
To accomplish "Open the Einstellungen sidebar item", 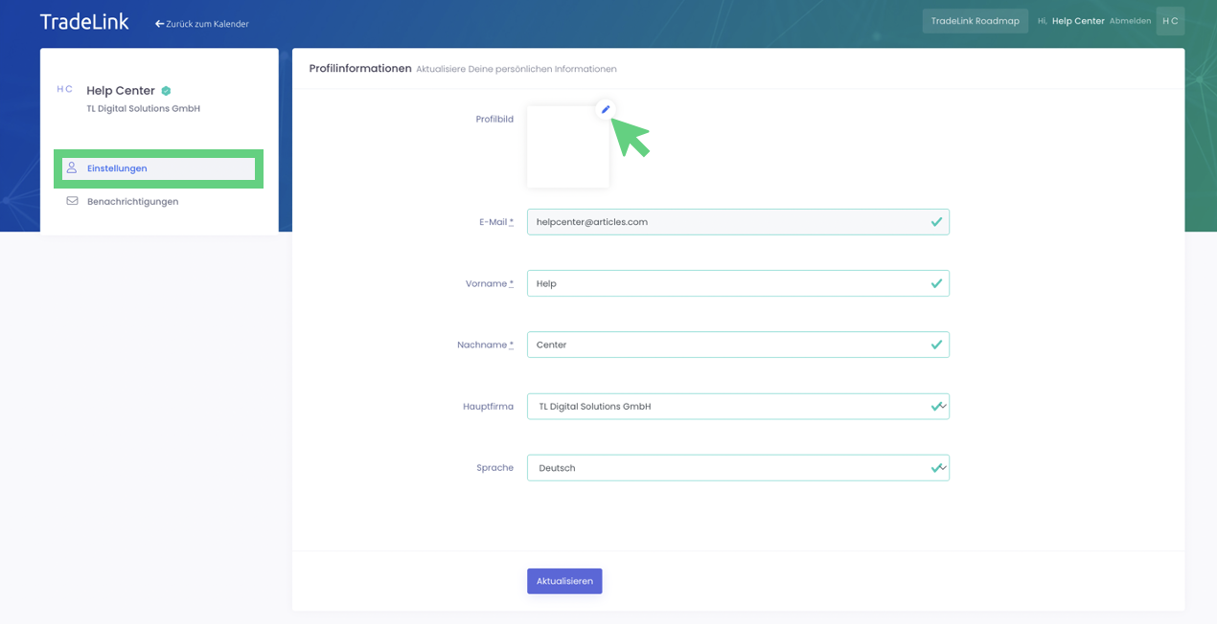I will point(117,168).
